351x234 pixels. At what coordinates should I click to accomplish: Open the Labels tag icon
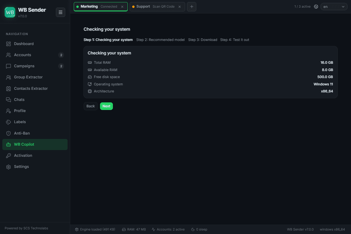coord(8,122)
